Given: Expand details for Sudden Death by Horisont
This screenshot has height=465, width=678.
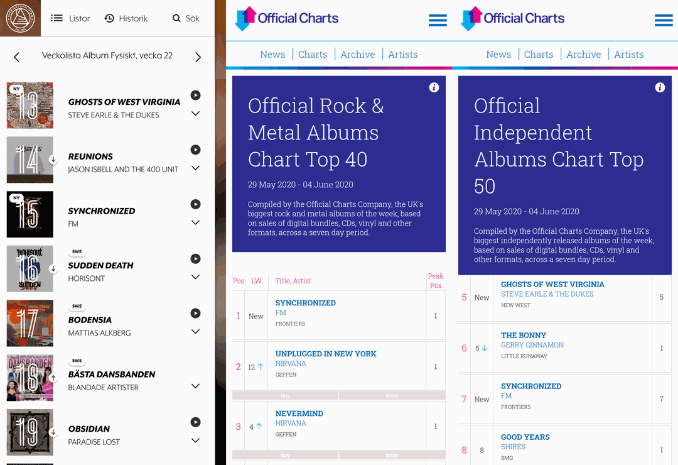Looking at the screenshot, I should coord(195,276).
